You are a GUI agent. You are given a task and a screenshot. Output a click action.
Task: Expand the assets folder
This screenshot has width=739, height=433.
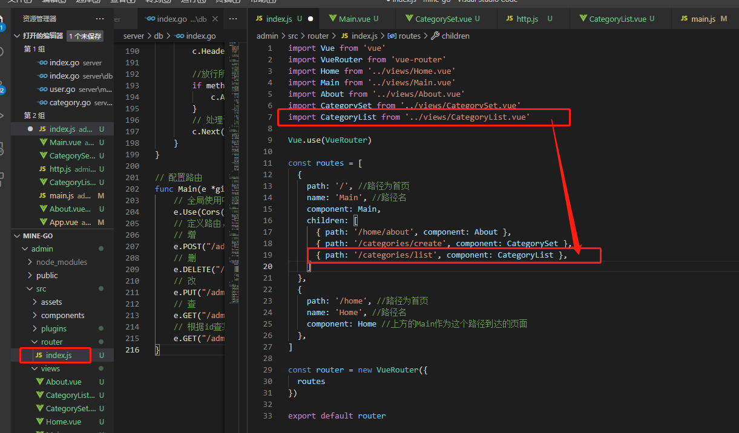click(35, 302)
